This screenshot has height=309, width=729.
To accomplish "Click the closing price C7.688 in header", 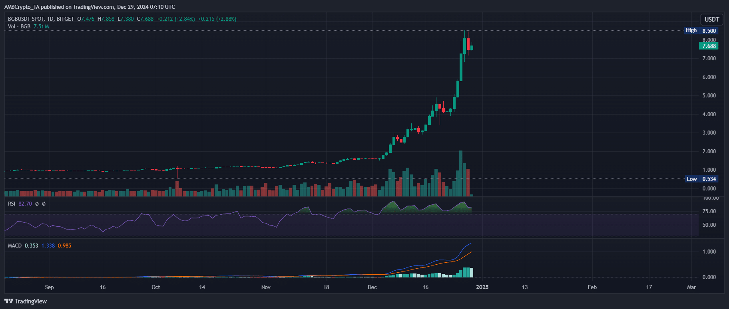I will click(x=145, y=19).
